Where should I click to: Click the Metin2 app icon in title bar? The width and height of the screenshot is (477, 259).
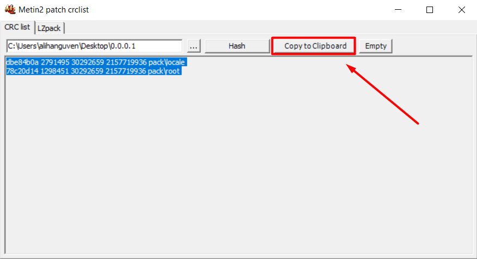pyautogui.click(x=10, y=9)
